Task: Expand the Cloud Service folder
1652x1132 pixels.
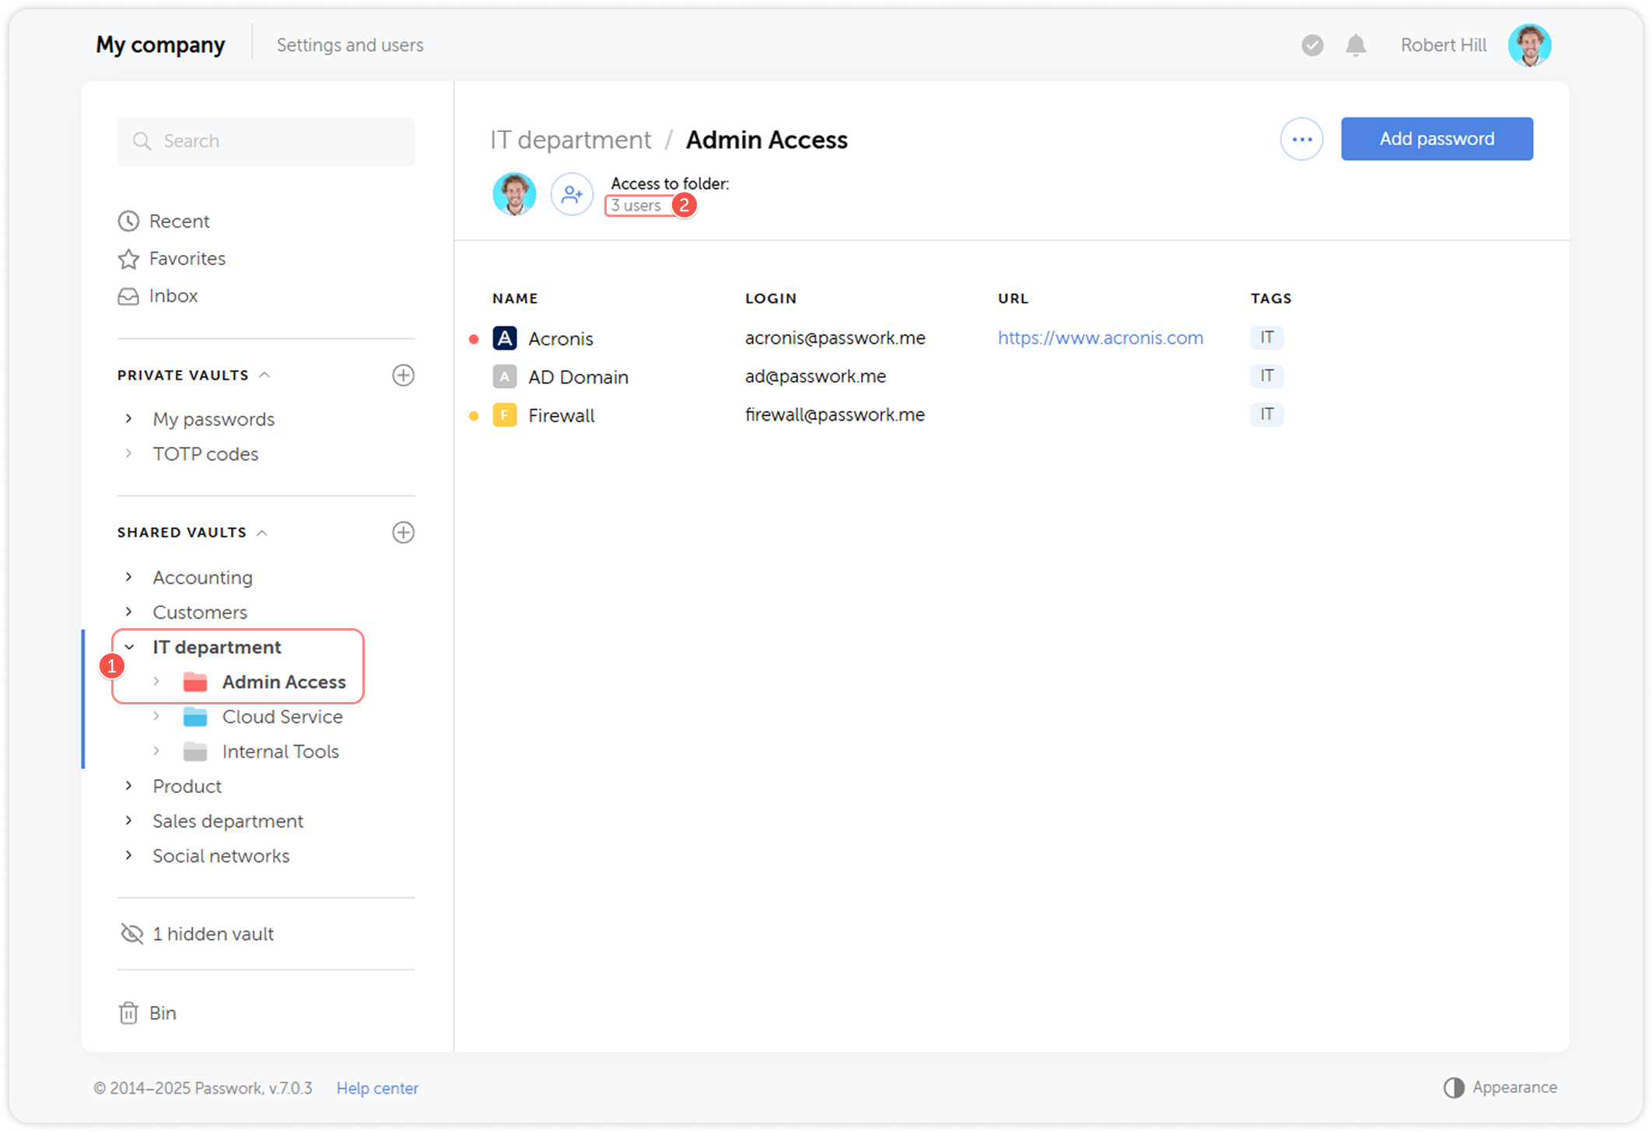Action: coord(158,716)
